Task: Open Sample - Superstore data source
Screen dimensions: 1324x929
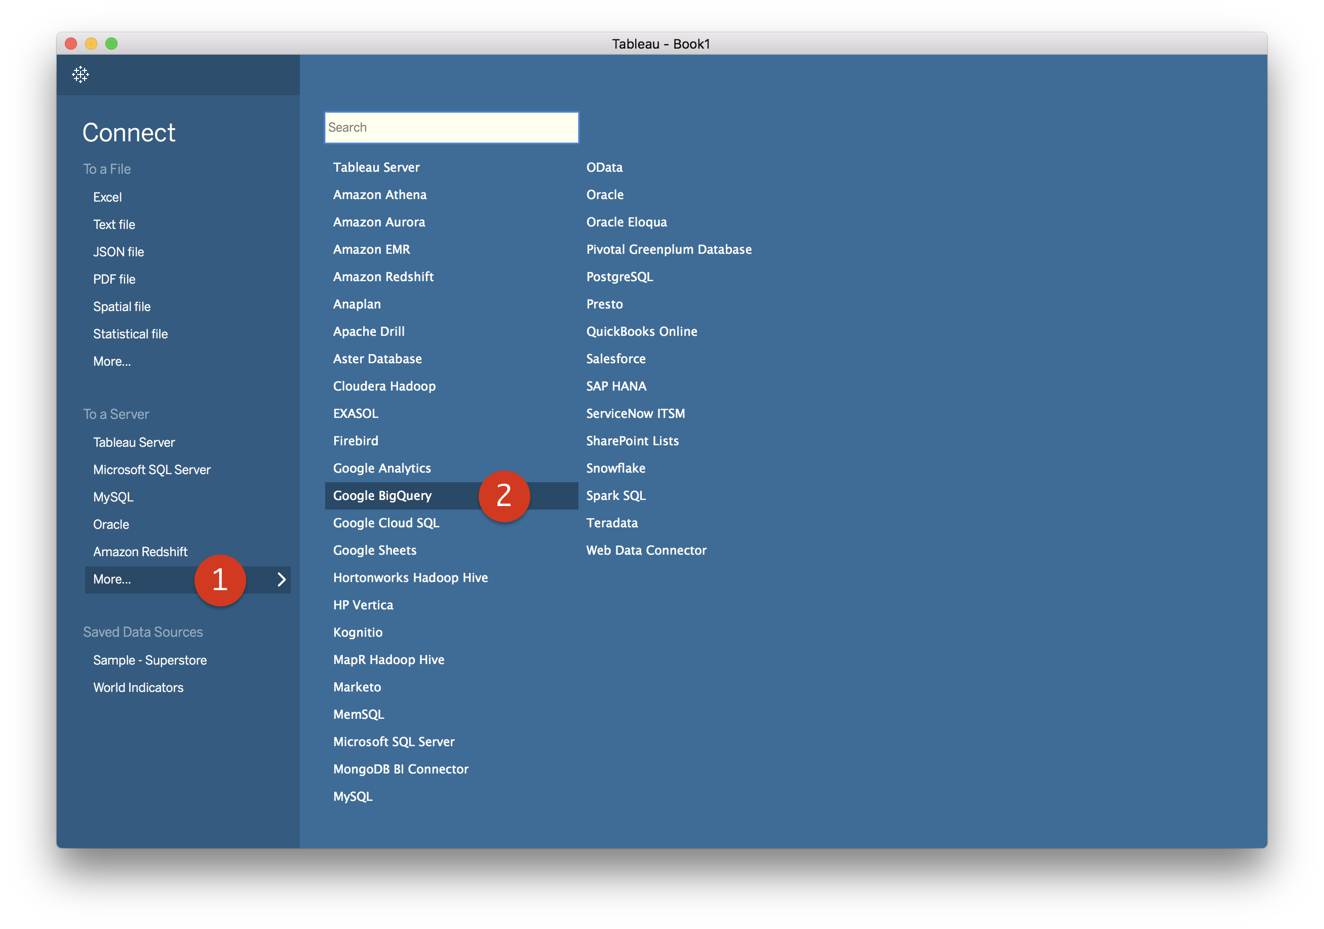Action: (x=150, y=660)
